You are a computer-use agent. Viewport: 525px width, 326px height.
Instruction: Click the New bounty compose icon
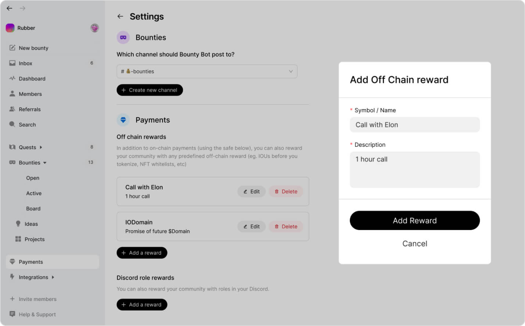click(x=12, y=48)
